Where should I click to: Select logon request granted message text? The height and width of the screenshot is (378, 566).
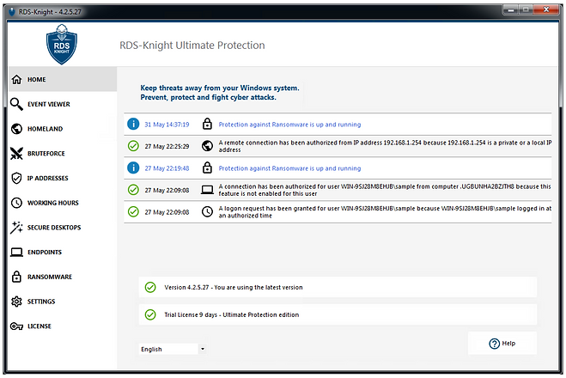point(385,212)
